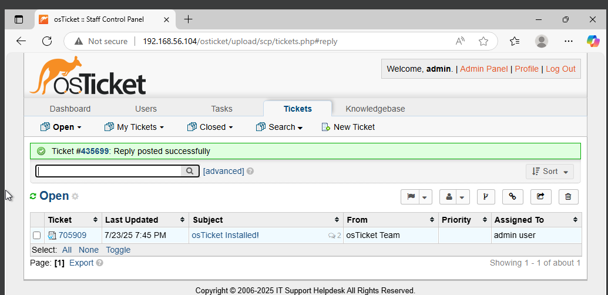
Task: Refresh the Open queue green icon
Action: coord(33,196)
